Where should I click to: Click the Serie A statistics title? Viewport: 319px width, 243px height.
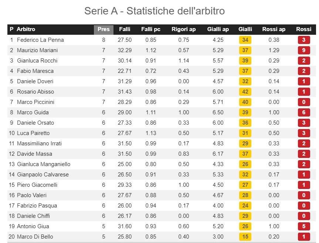tap(155, 11)
